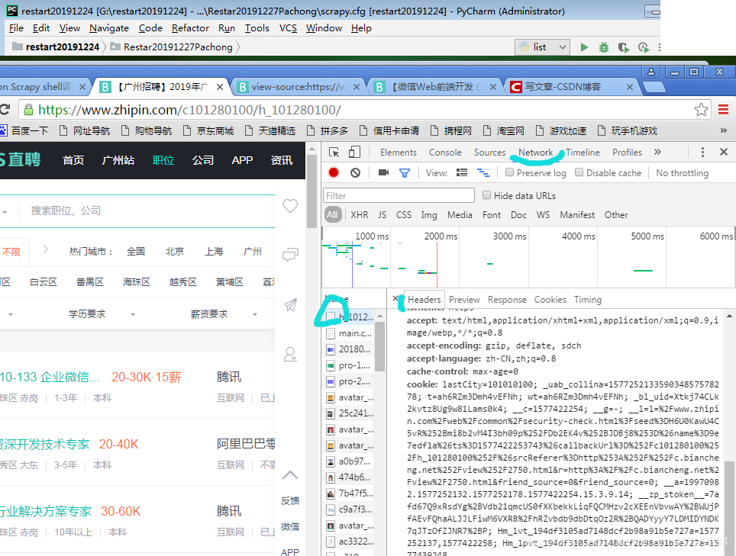Stop recording network log with red button
Screen dimensions: 736x556
334,172
